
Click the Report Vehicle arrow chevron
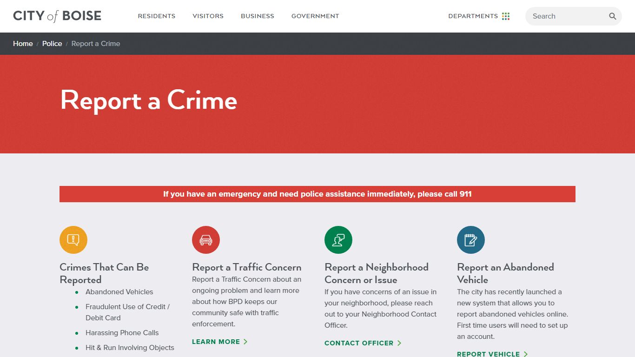click(526, 354)
